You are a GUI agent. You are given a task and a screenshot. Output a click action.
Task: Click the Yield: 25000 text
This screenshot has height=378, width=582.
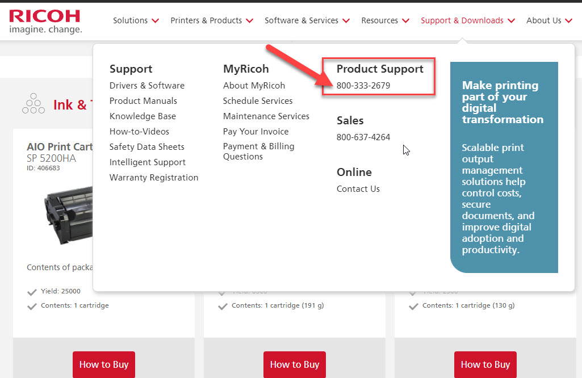(61, 291)
